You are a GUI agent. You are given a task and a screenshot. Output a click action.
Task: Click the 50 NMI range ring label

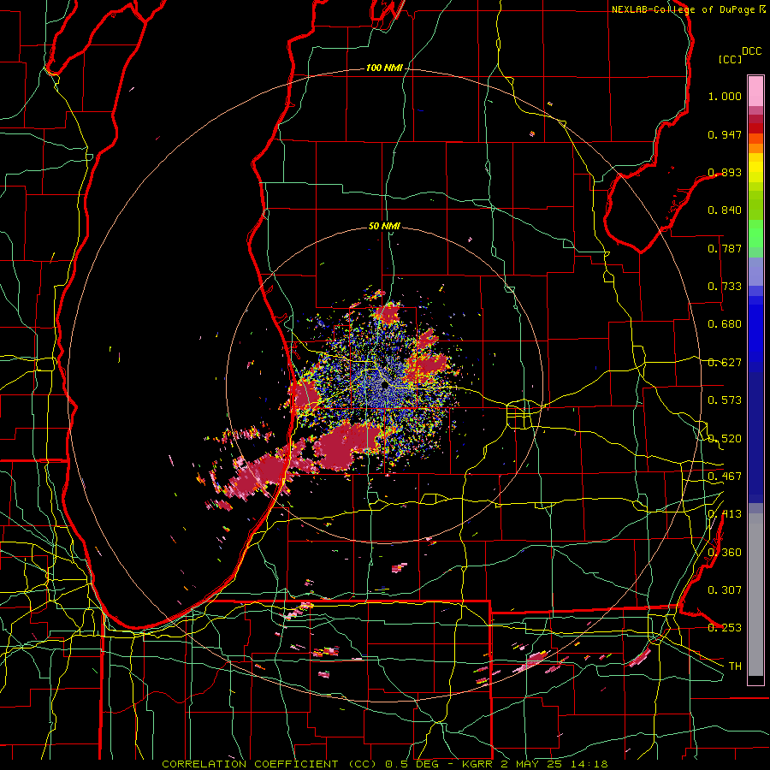pyautogui.click(x=384, y=226)
